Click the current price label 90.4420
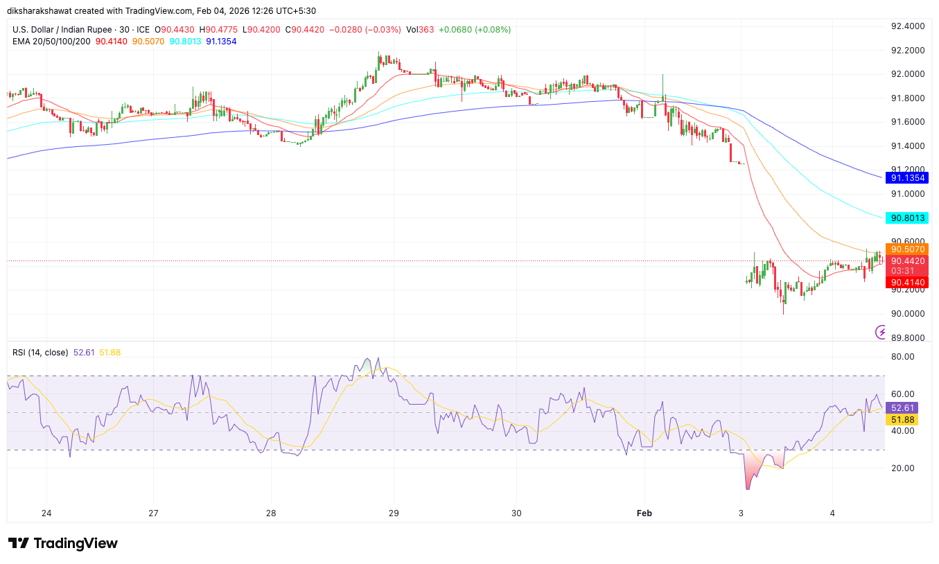This screenshot has height=564, width=939. pos(907,261)
